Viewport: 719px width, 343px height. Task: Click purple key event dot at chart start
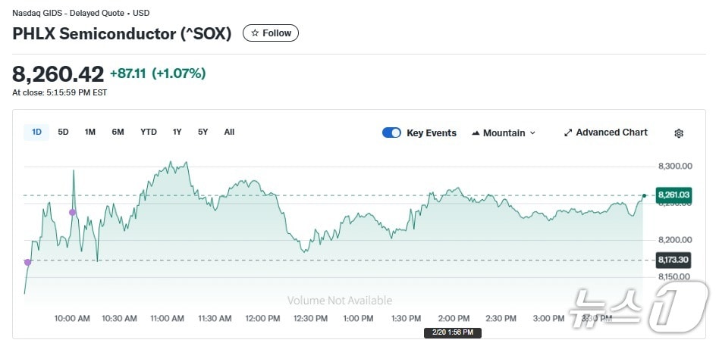click(x=28, y=262)
